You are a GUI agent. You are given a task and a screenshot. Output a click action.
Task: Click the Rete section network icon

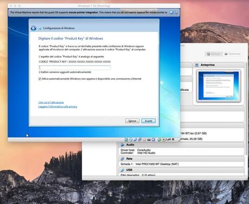(122, 159)
